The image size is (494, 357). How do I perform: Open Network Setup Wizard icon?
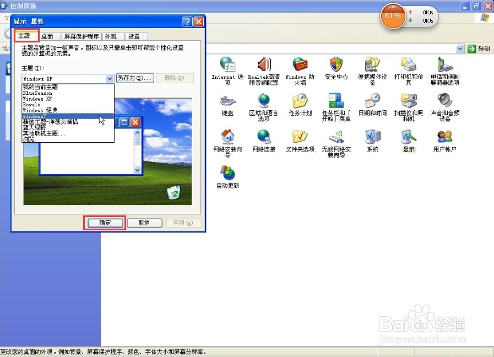click(x=227, y=137)
